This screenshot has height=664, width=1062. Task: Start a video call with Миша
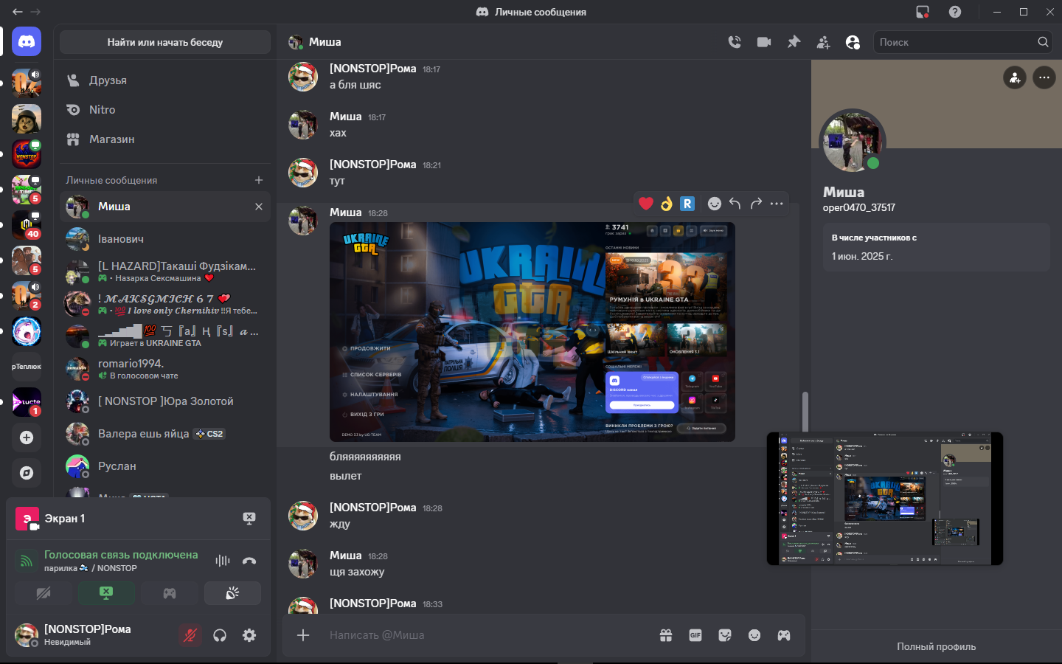coord(764,42)
